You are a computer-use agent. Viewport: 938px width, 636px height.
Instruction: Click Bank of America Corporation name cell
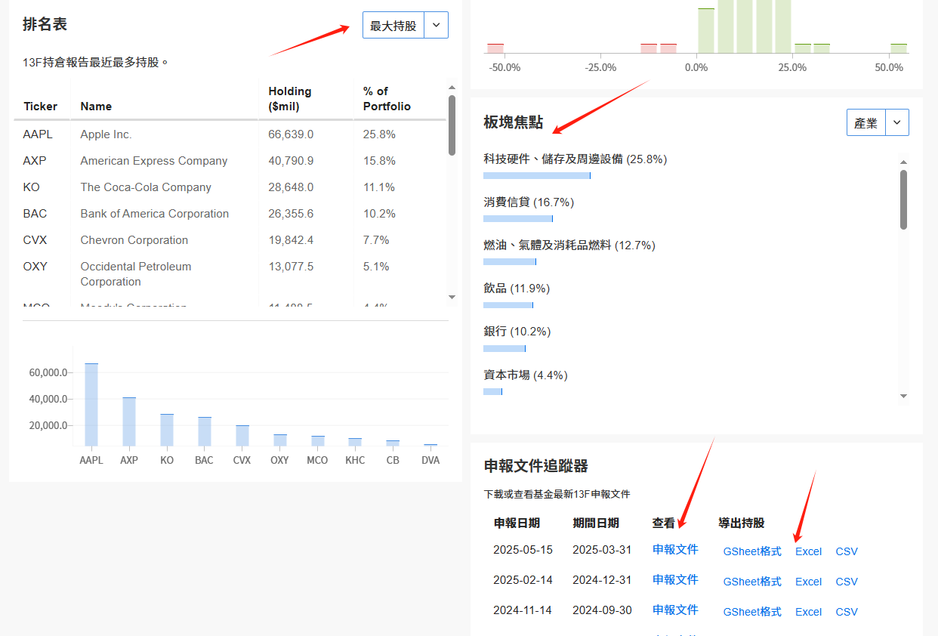(155, 214)
